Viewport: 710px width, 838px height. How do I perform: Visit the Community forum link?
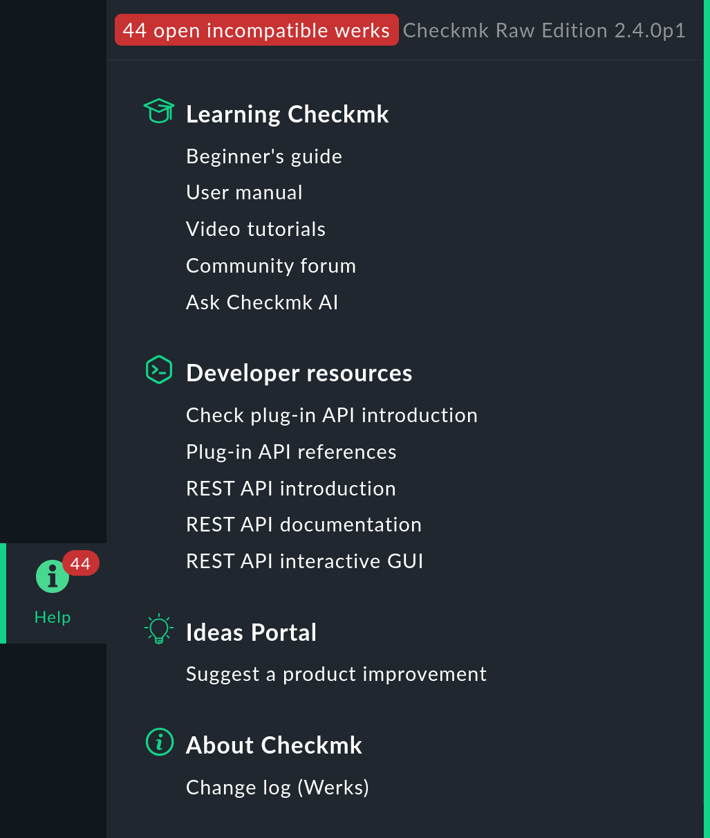[271, 266]
